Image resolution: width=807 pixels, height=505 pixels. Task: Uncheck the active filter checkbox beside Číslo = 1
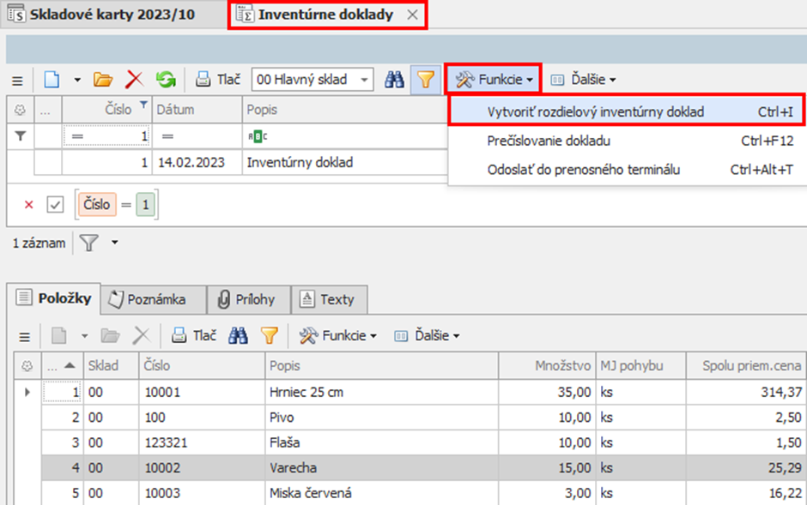(55, 205)
